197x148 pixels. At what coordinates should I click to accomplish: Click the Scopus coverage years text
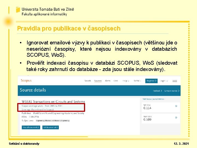(42, 106)
